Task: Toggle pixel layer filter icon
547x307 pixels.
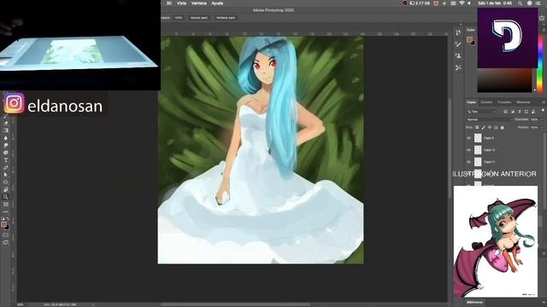Action: coord(505,112)
